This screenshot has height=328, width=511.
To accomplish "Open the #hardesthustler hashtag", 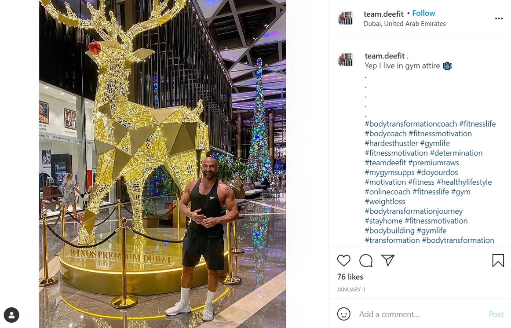I will tap(391, 143).
